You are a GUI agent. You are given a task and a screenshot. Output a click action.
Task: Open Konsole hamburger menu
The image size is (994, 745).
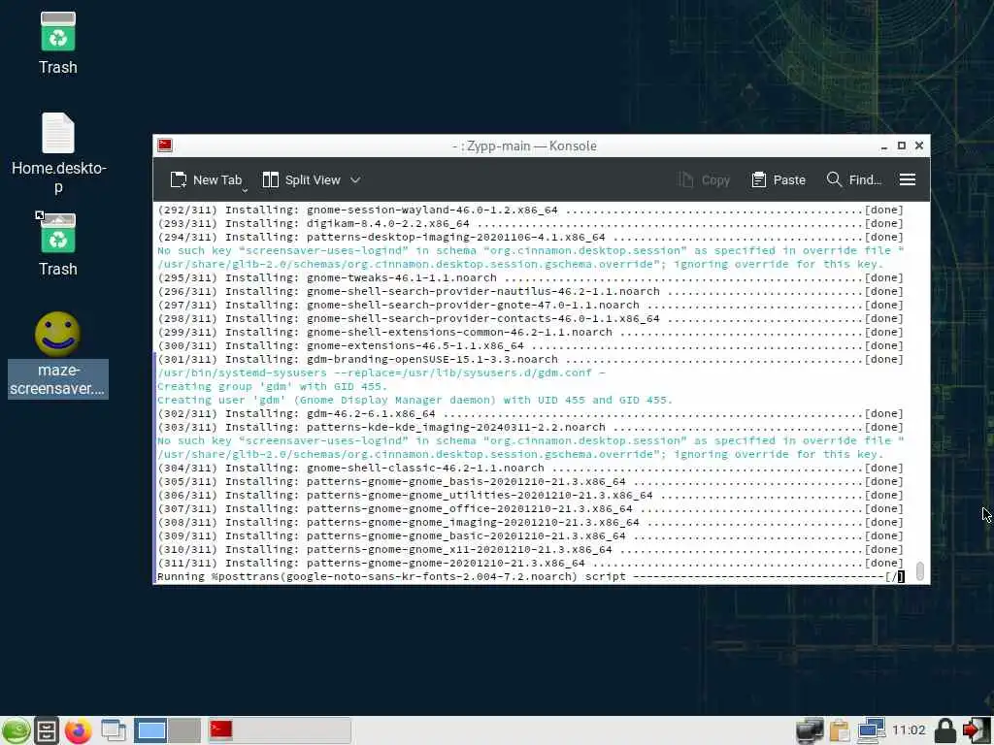pos(908,179)
